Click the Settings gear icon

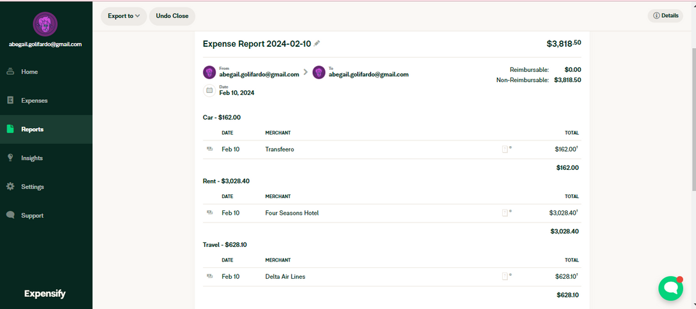[x=10, y=187]
